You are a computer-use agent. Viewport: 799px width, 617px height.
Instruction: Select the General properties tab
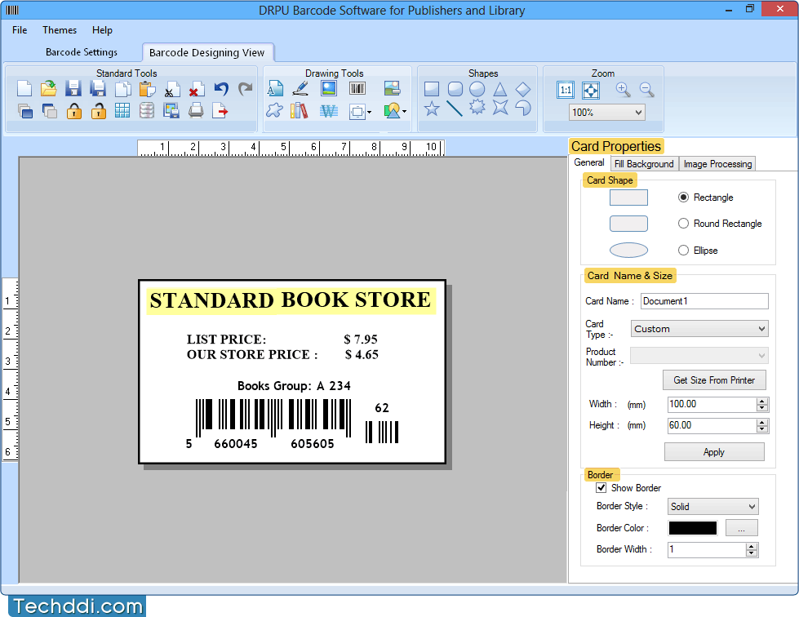pyautogui.click(x=589, y=162)
